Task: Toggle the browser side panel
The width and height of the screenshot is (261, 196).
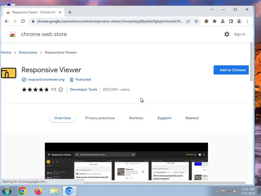Action: [231, 21]
